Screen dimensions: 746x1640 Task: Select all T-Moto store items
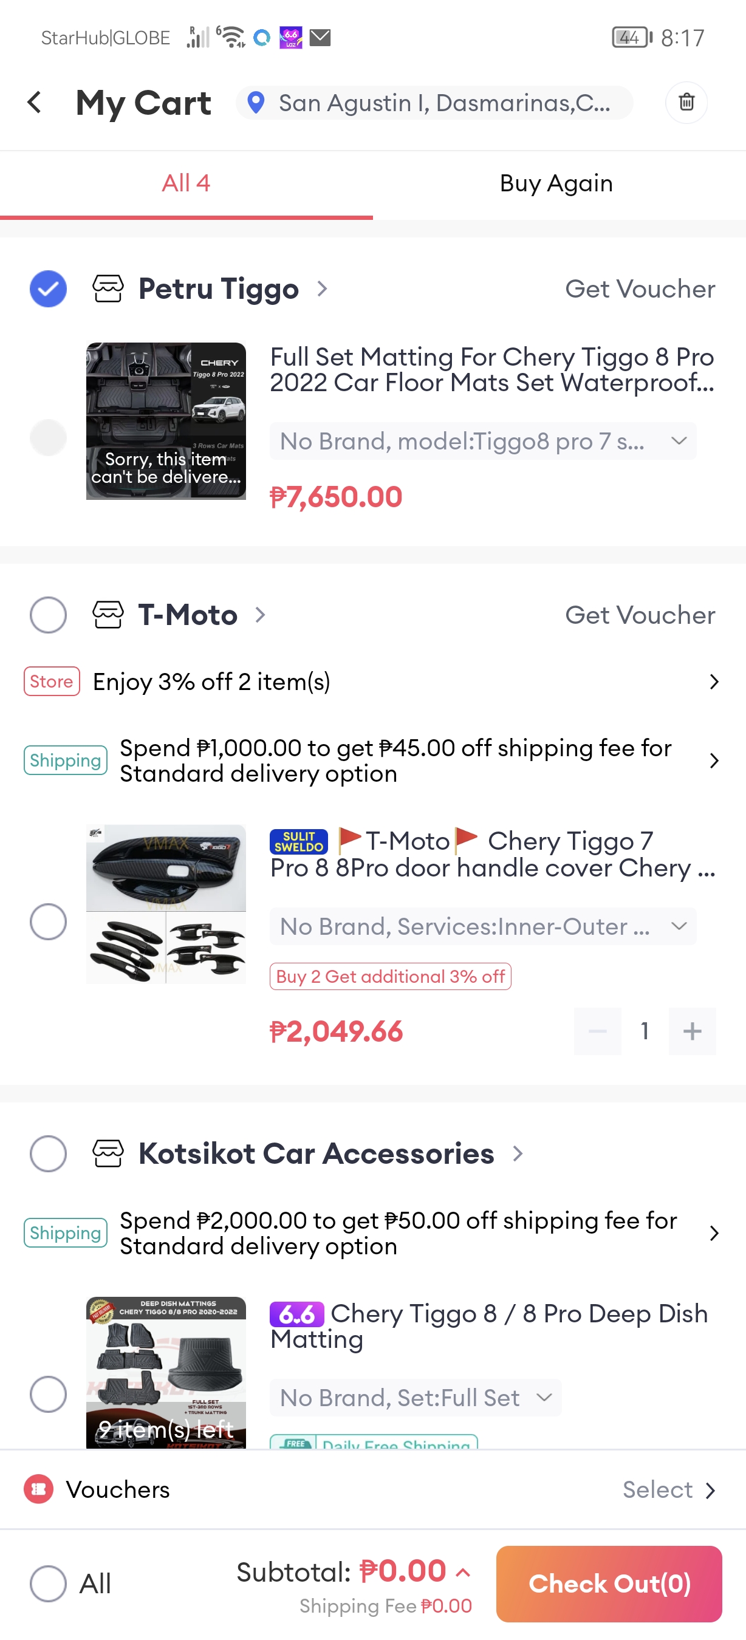point(49,615)
